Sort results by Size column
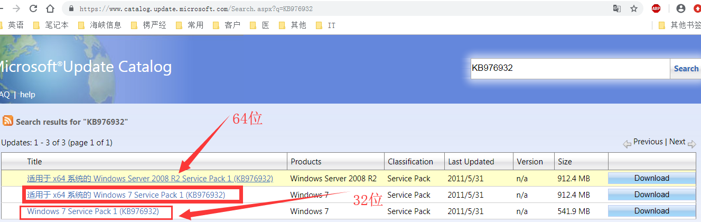Screen dimensions: 701x222 click(x=565, y=162)
